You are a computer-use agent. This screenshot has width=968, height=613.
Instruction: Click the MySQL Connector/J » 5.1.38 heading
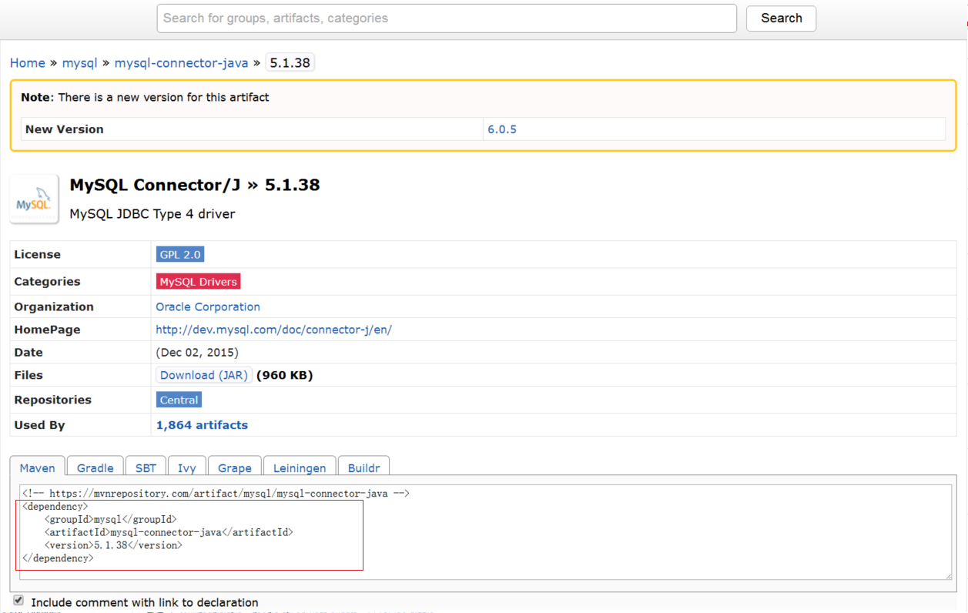coord(195,185)
